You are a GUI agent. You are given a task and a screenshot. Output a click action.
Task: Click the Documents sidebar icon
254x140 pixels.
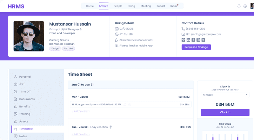tap(15, 99)
